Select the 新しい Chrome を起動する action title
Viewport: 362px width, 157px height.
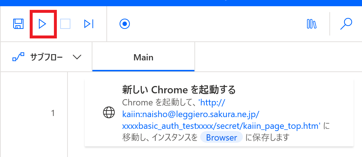coord(178,89)
